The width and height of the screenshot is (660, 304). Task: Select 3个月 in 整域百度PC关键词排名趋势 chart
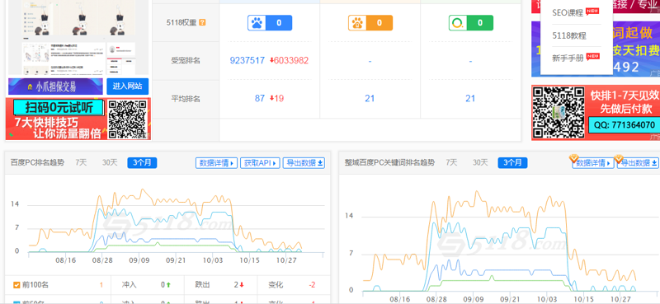[512, 163]
